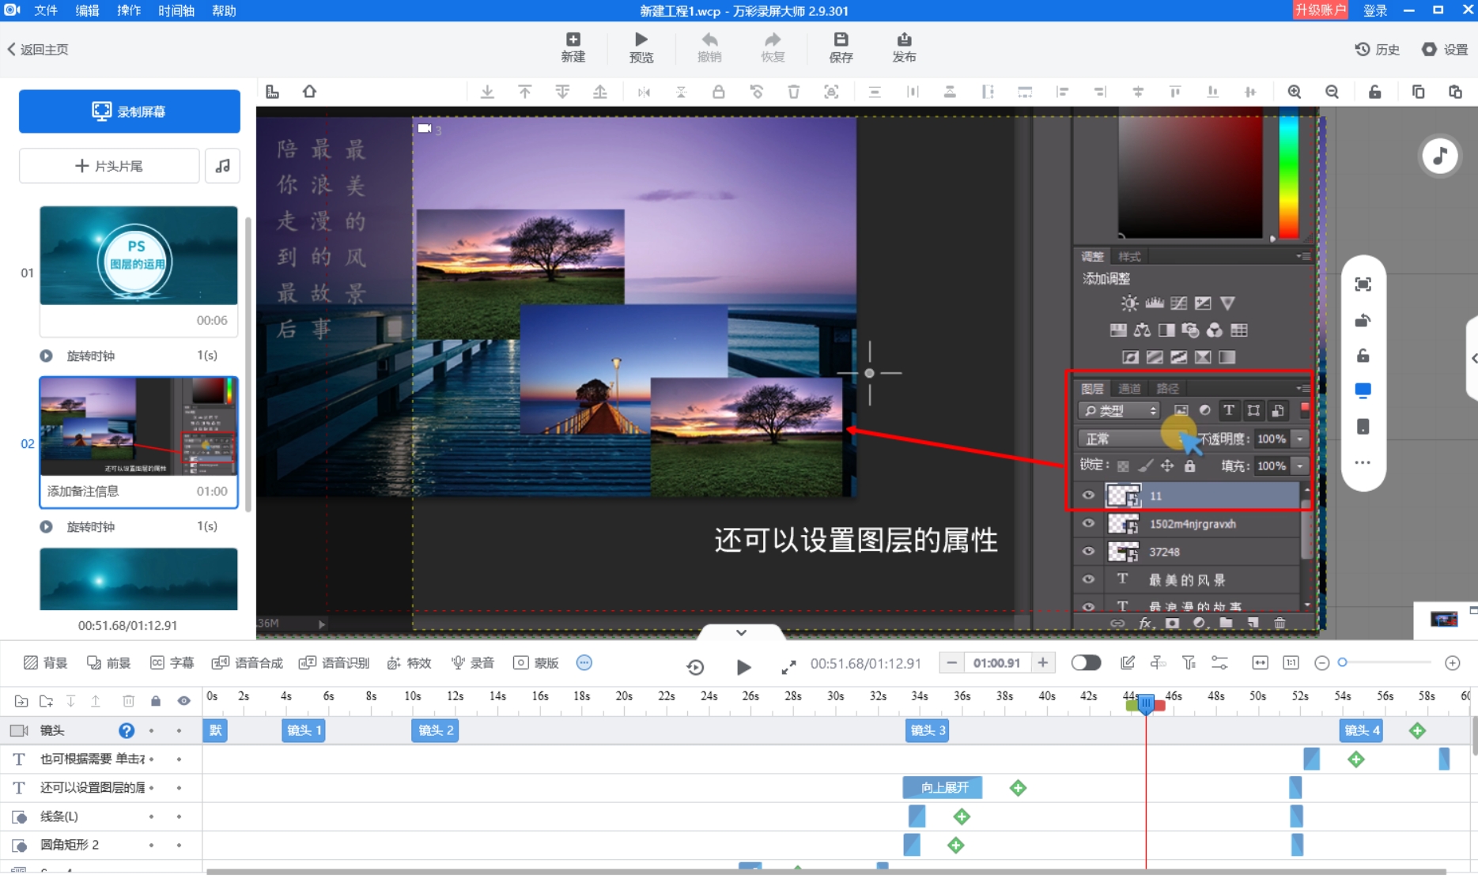Click the 1:1 timeline scale icon
The height and width of the screenshot is (882, 1478).
1291,663
